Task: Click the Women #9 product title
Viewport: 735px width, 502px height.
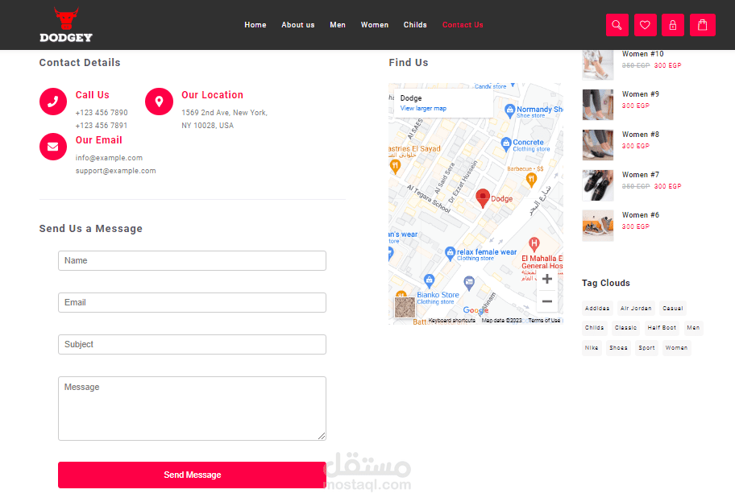Action: tap(641, 94)
